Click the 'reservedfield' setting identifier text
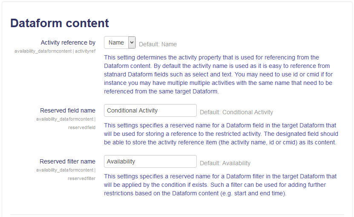 82,127
